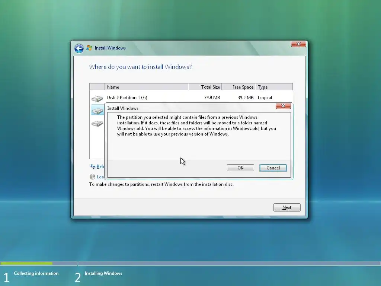Click the Windows.old warning message text

(196, 125)
